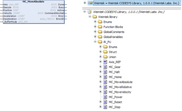This screenshot has width=182, height=111.
Task: Expand the GlobalConstants folder
Action: (95, 32)
